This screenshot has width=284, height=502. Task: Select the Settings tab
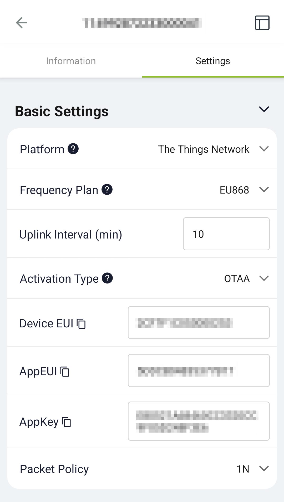point(212,61)
